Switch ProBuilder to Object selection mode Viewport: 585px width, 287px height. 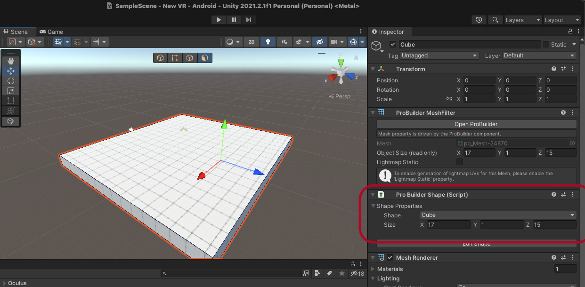pos(160,58)
